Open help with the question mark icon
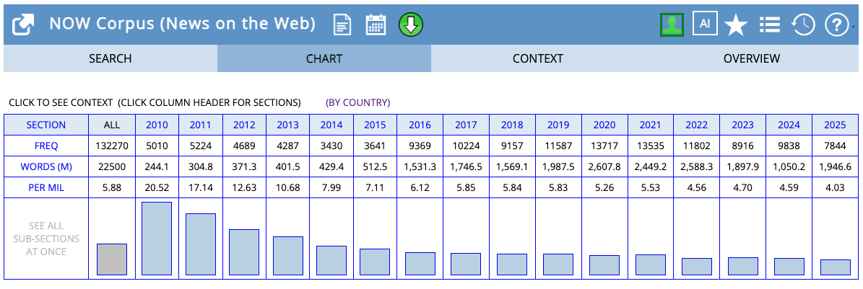 (836, 25)
